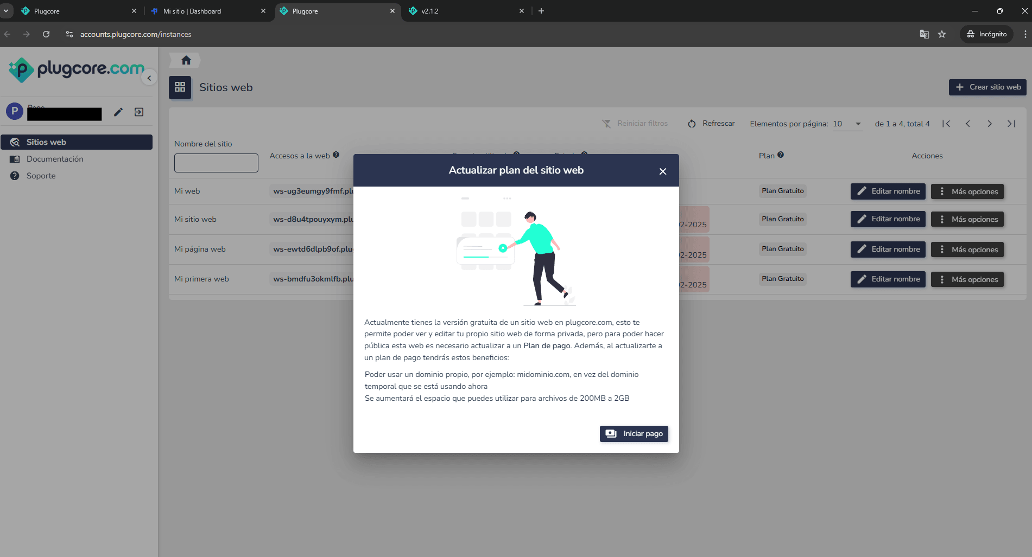1032x557 pixels.
Task: Click ws-ewtd6dlpb9of site URL
Action: coord(312,249)
